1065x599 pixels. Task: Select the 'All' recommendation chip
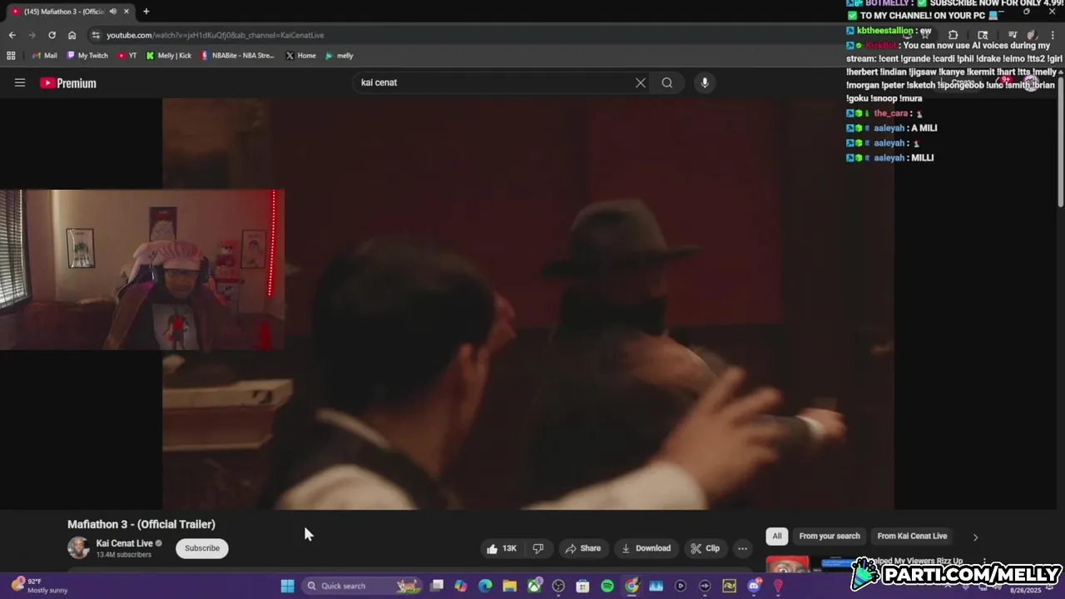click(777, 536)
